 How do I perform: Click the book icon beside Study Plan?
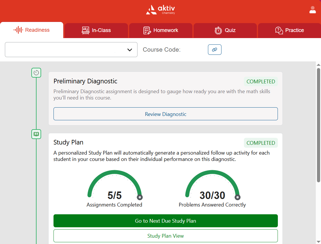(x=36, y=134)
